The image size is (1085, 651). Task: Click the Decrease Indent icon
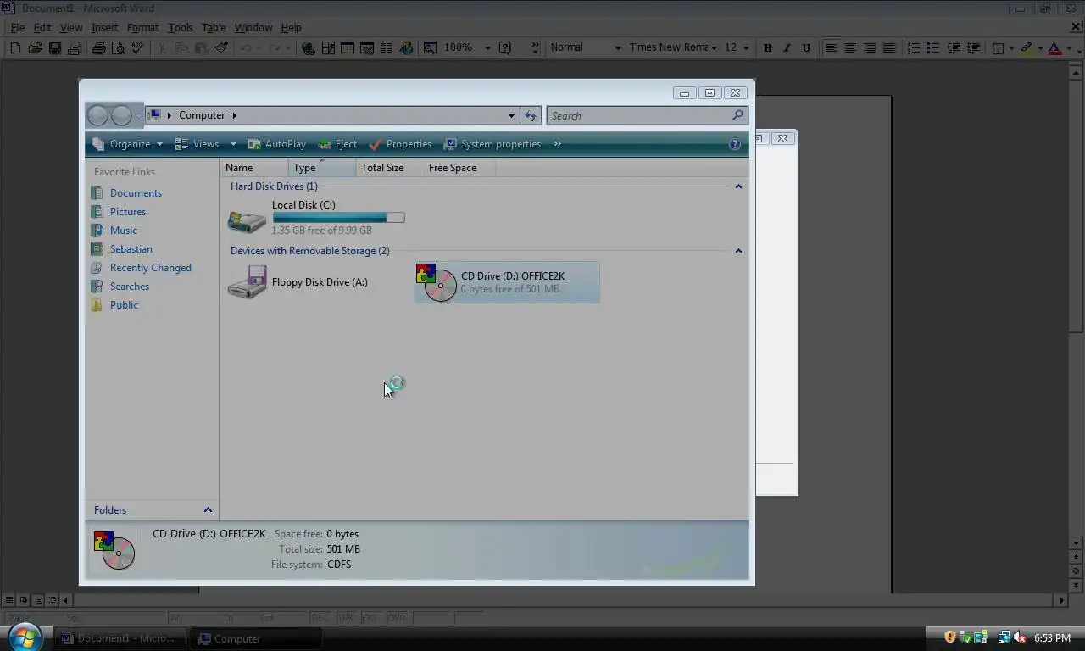[953, 48]
